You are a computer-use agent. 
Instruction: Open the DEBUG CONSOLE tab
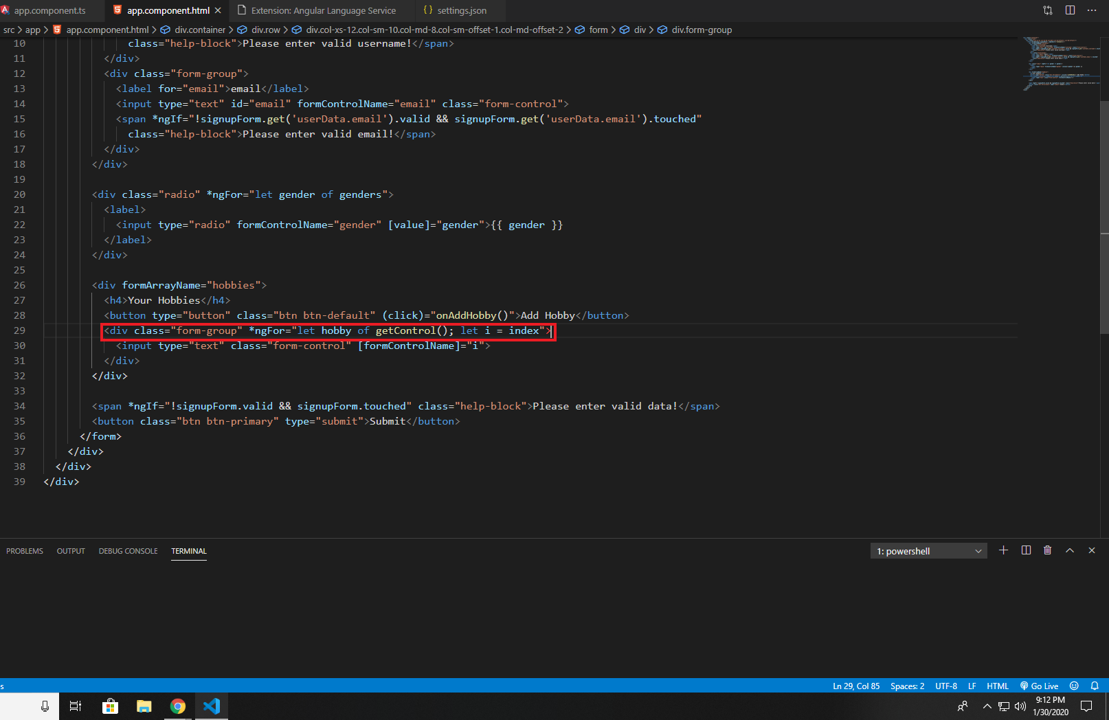(x=128, y=550)
